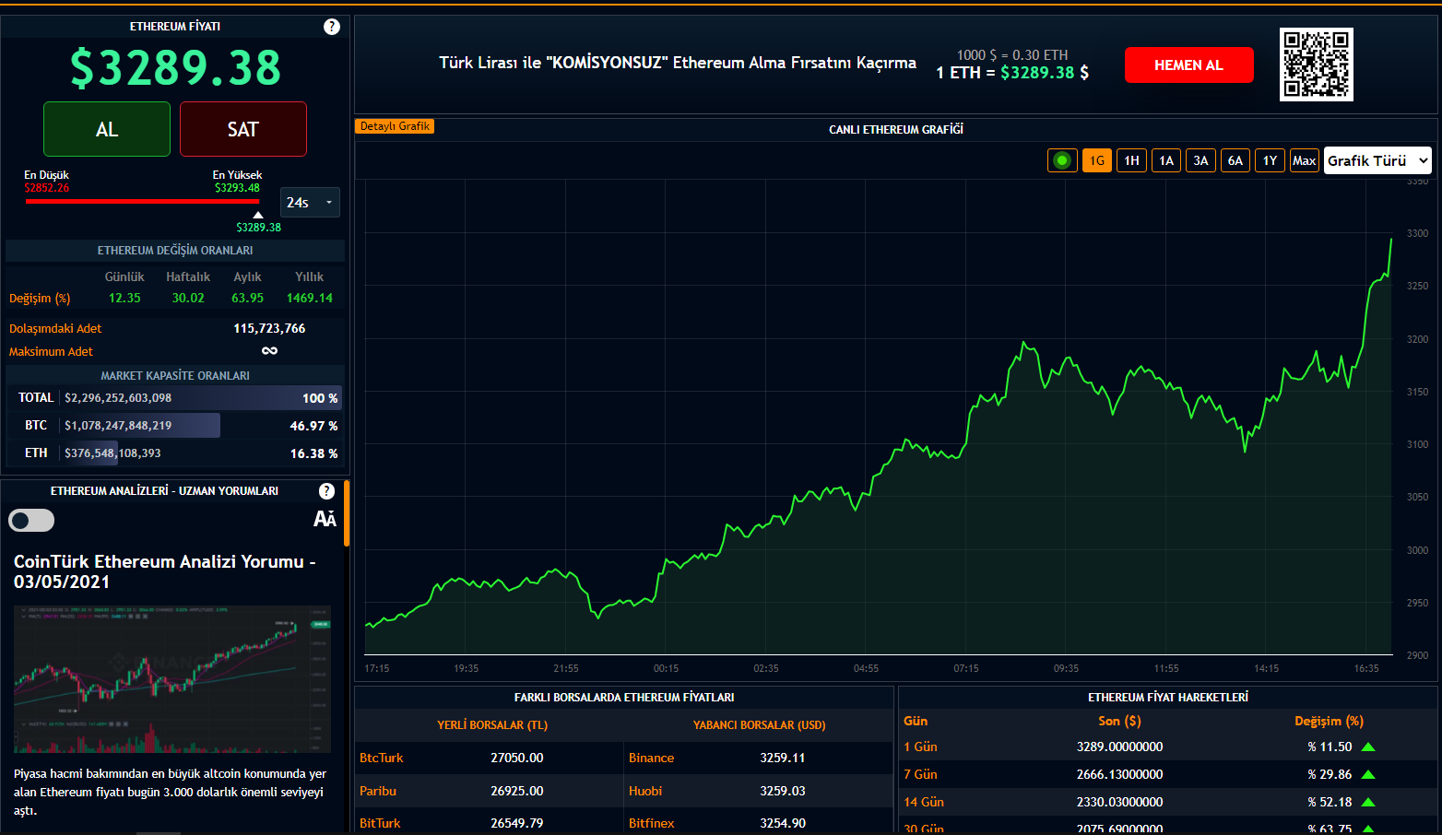The image size is (1442, 835).
Task: Open the help icon beside ETHEREUM FİYATI
Action: (332, 27)
